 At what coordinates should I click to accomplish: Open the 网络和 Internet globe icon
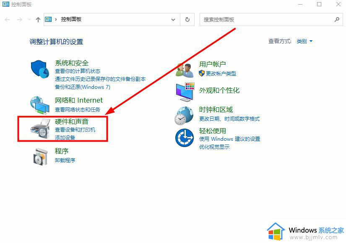coord(40,105)
